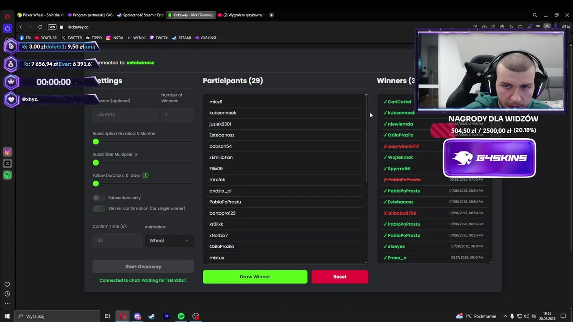Image resolution: width=573 pixels, height=322 pixels.
Task: Click the keyword field showing skin50zl
Action: coord(125,114)
